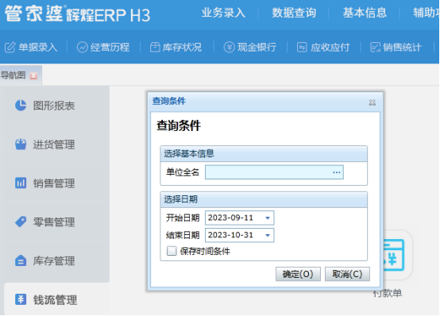Expand the 开始日期 date dropdown
Screen dimensions: 440x316
click(268, 218)
